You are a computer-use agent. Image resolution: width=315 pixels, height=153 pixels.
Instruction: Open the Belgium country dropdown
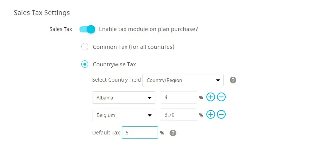pos(124,115)
